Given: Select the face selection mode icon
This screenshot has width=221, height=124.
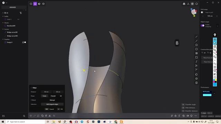Looking at the screenshot, I should pyautogui.click(x=39, y=4).
